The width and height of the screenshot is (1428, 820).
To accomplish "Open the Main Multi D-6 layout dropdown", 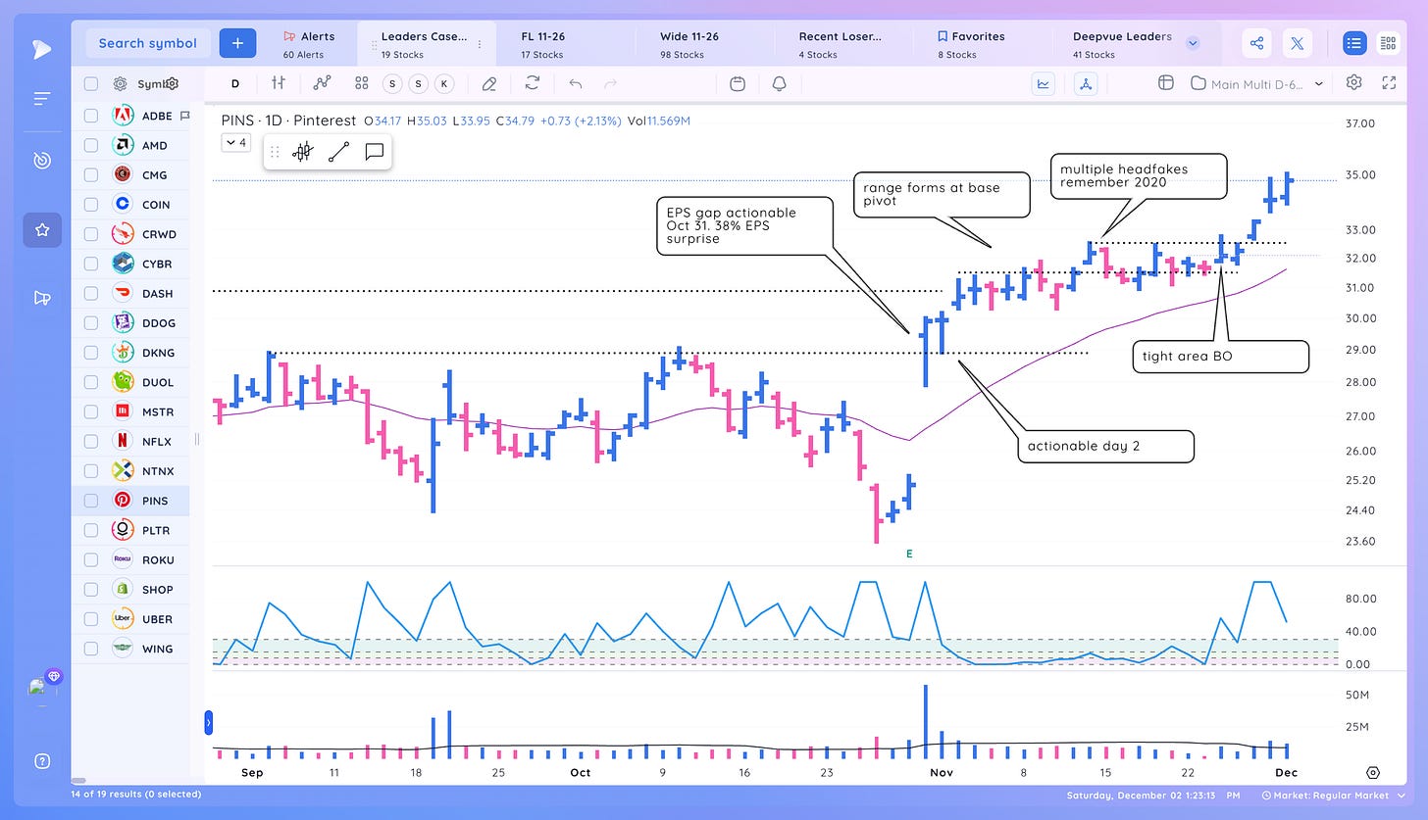I will click(1257, 83).
